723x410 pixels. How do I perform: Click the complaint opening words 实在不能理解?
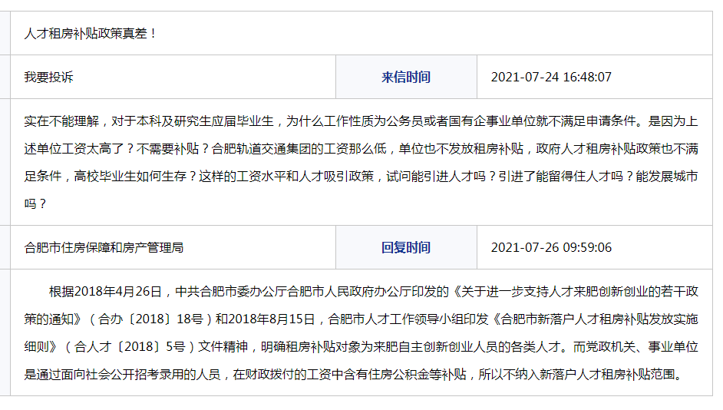pos(61,121)
